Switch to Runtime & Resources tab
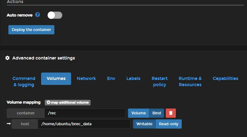This screenshot has height=137, width=247. 190,82
